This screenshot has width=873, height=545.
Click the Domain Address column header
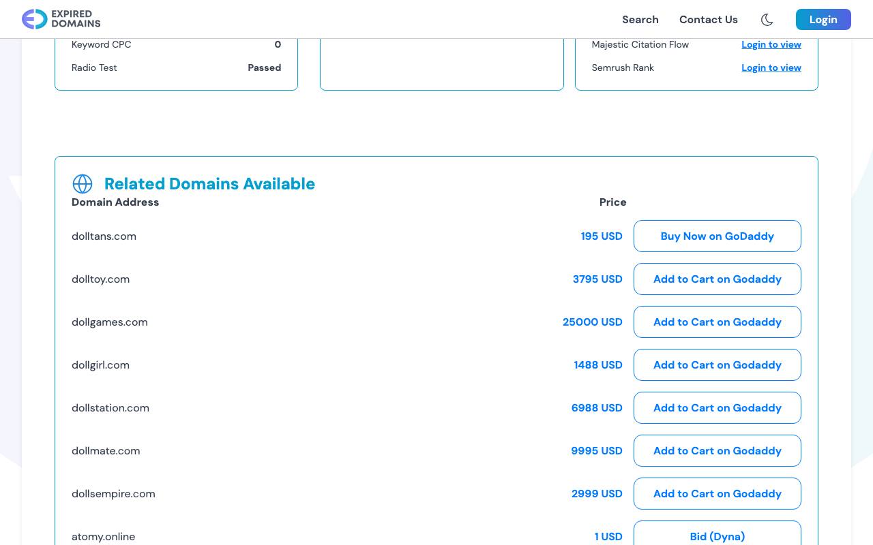tap(115, 202)
